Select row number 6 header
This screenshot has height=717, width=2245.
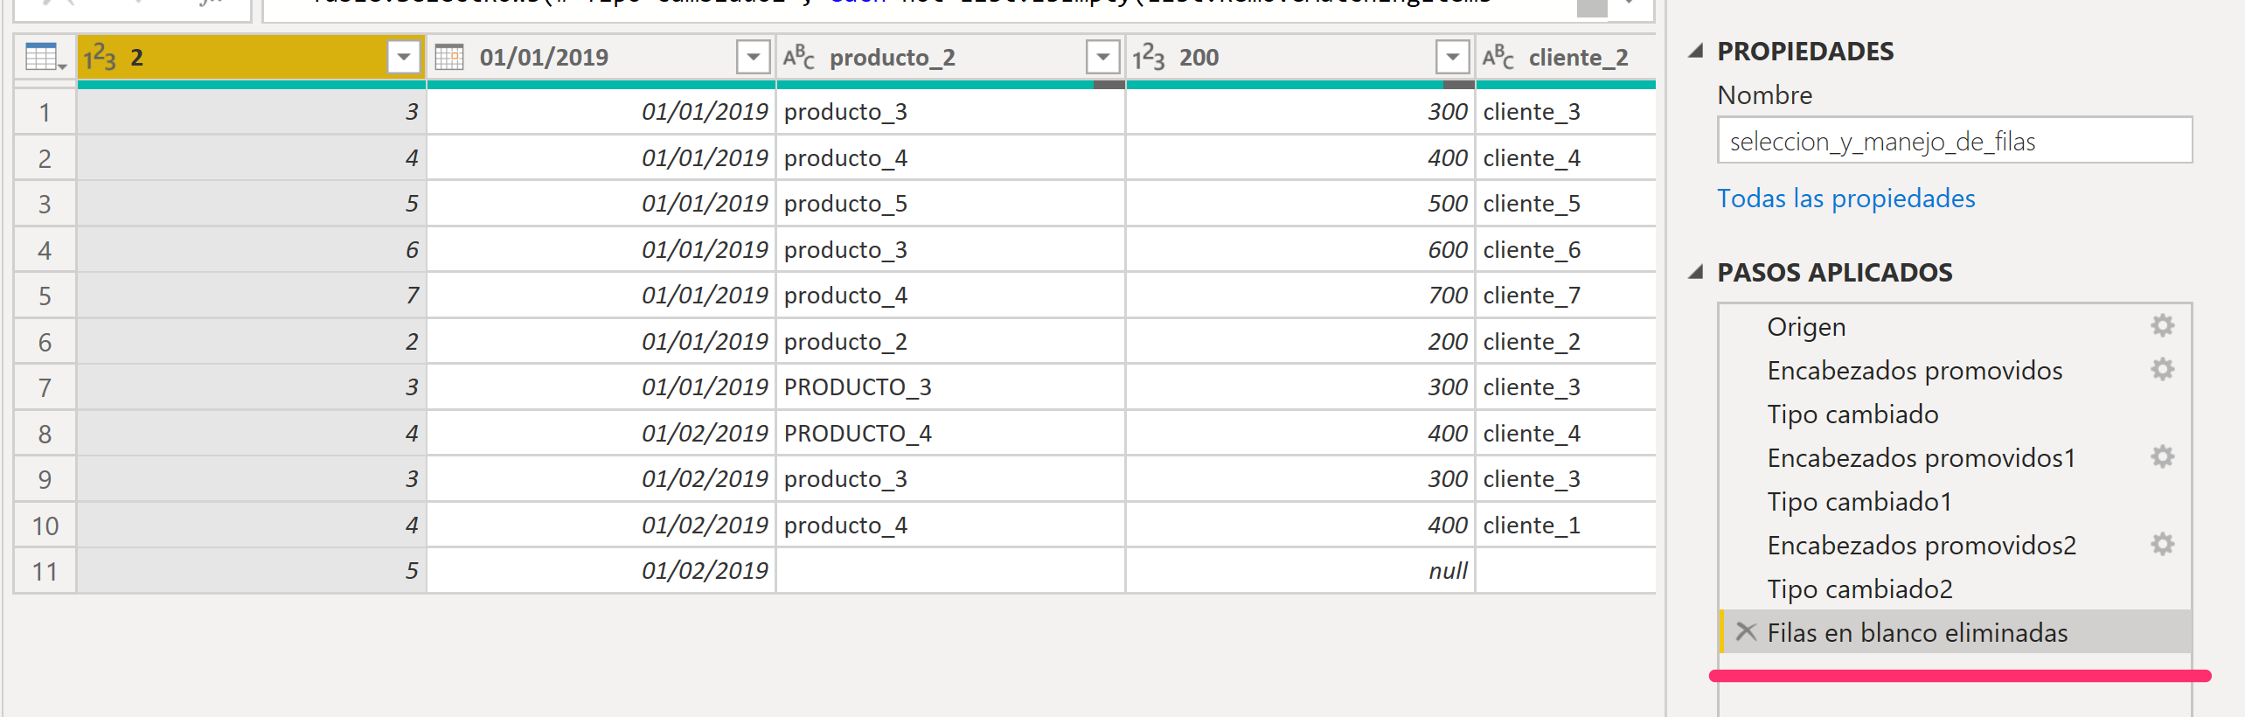pyautogui.click(x=45, y=342)
